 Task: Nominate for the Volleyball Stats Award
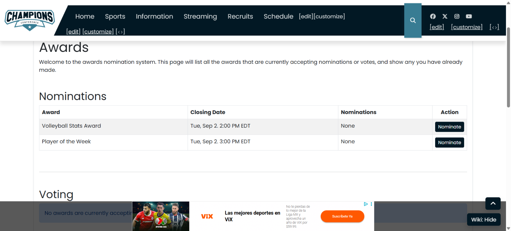coord(449,127)
